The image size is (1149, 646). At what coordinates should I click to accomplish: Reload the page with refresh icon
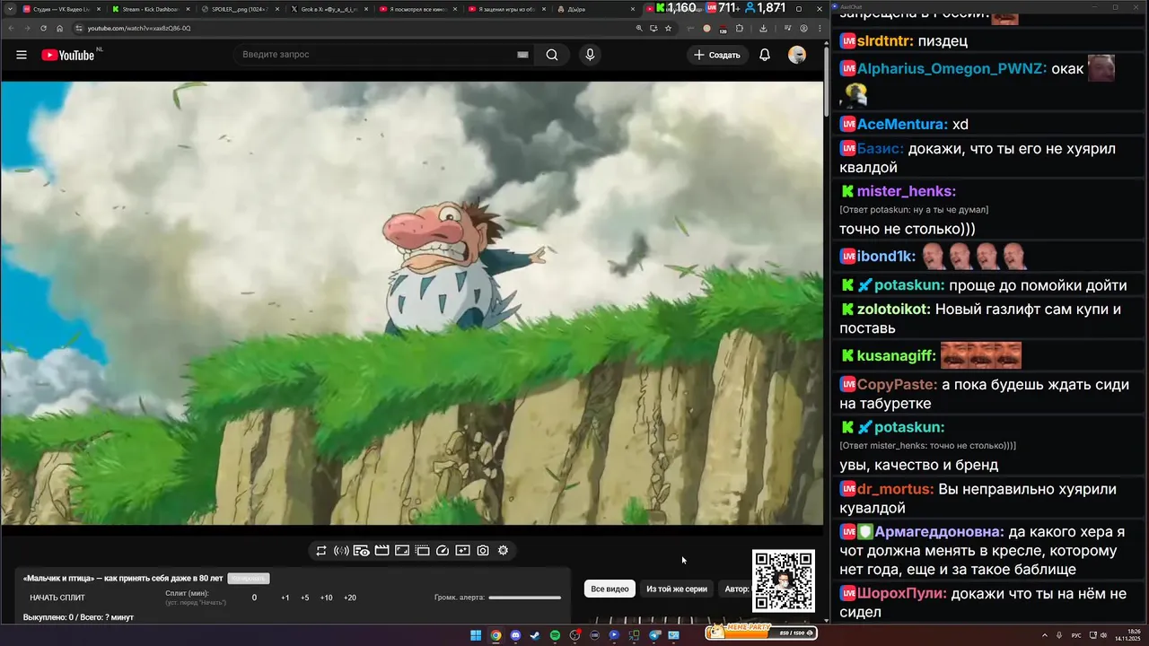click(x=43, y=28)
